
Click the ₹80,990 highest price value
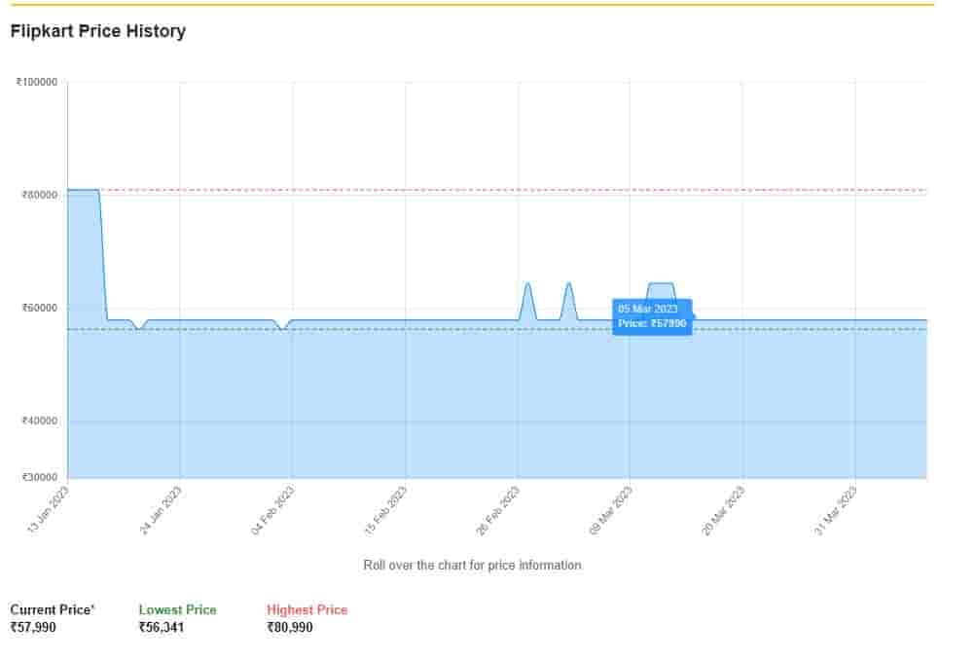(x=290, y=628)
